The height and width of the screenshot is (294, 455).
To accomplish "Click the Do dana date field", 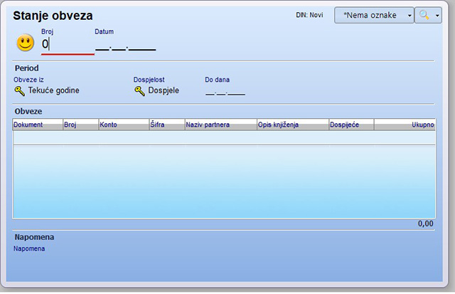I will (x=225, y=91).
